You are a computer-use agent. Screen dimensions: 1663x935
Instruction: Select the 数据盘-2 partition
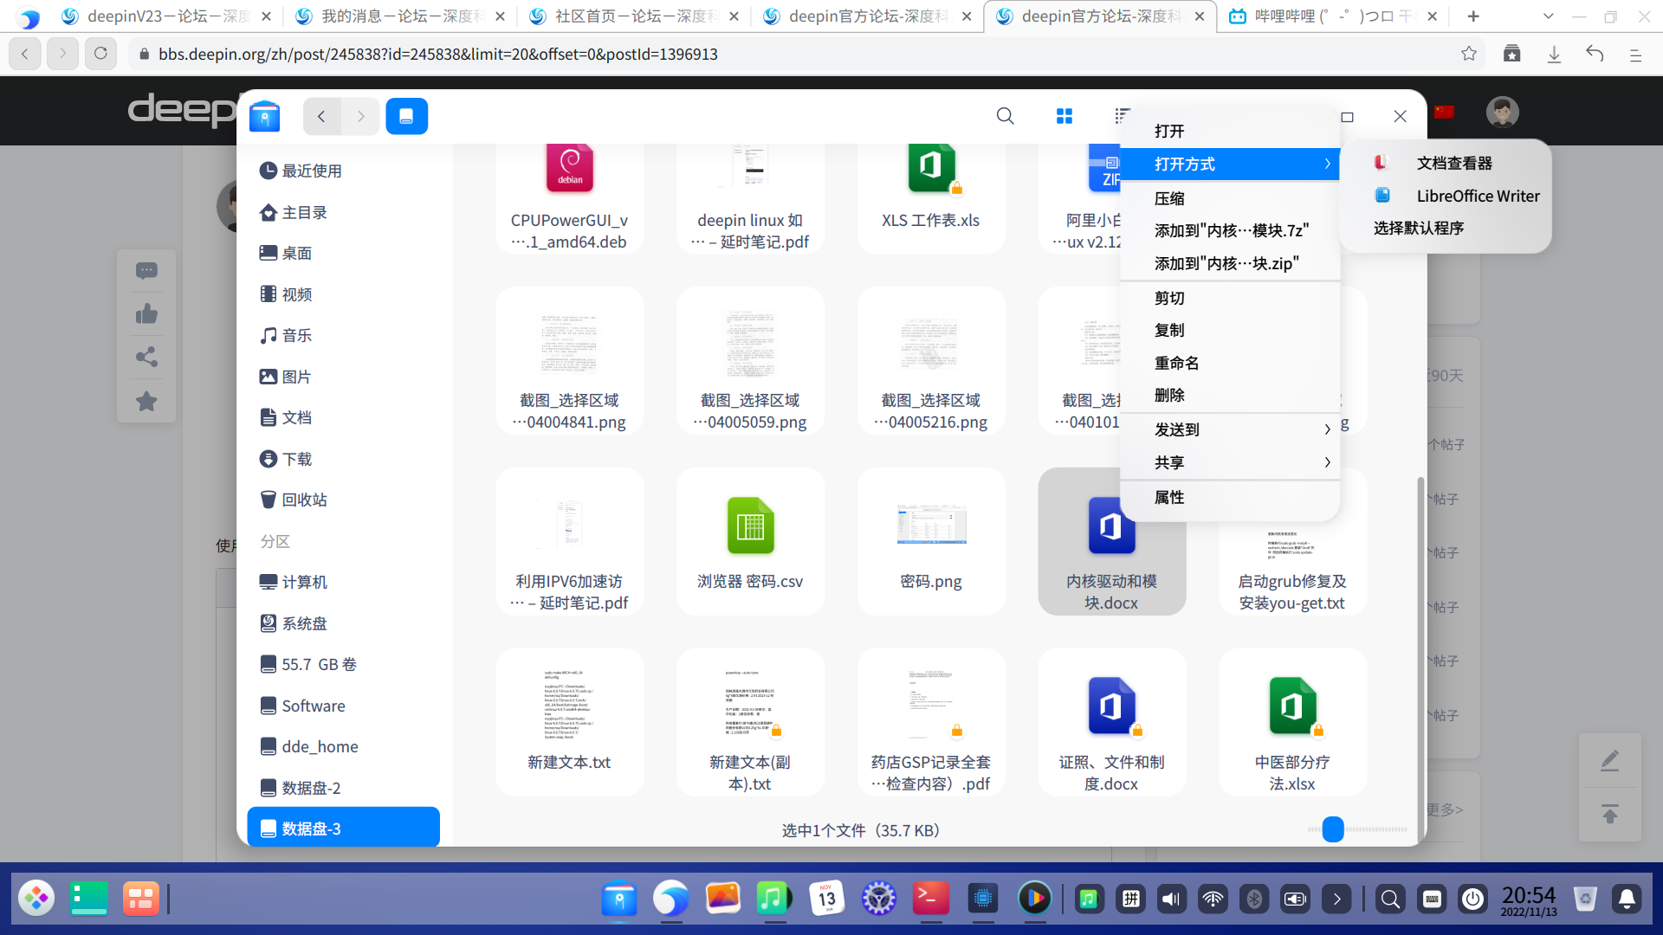coord(311,788)
